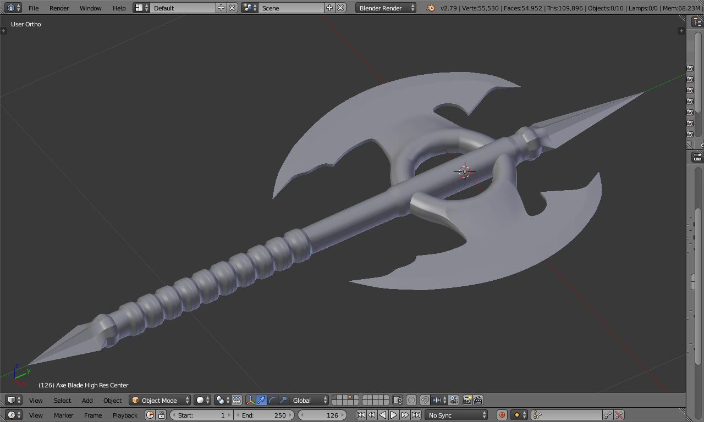Open the Timeline View menu
The width and height of the screenshot is (704, 422).
[36, 415]
